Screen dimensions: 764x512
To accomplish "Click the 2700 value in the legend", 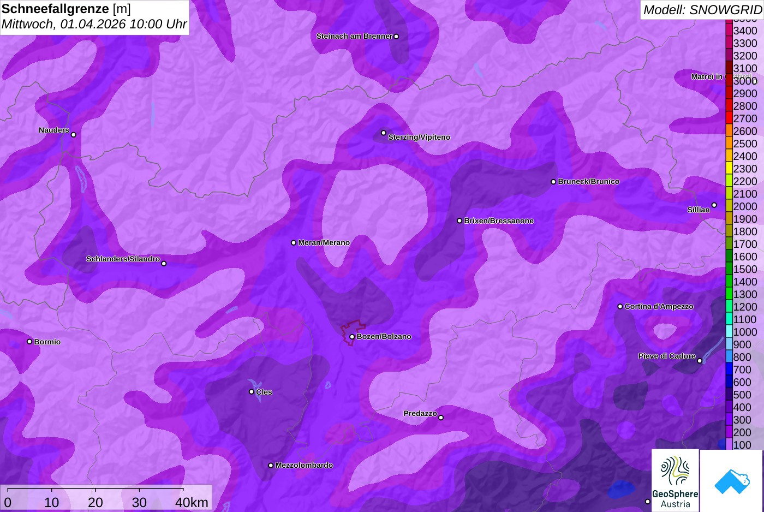I will (745, 118).
